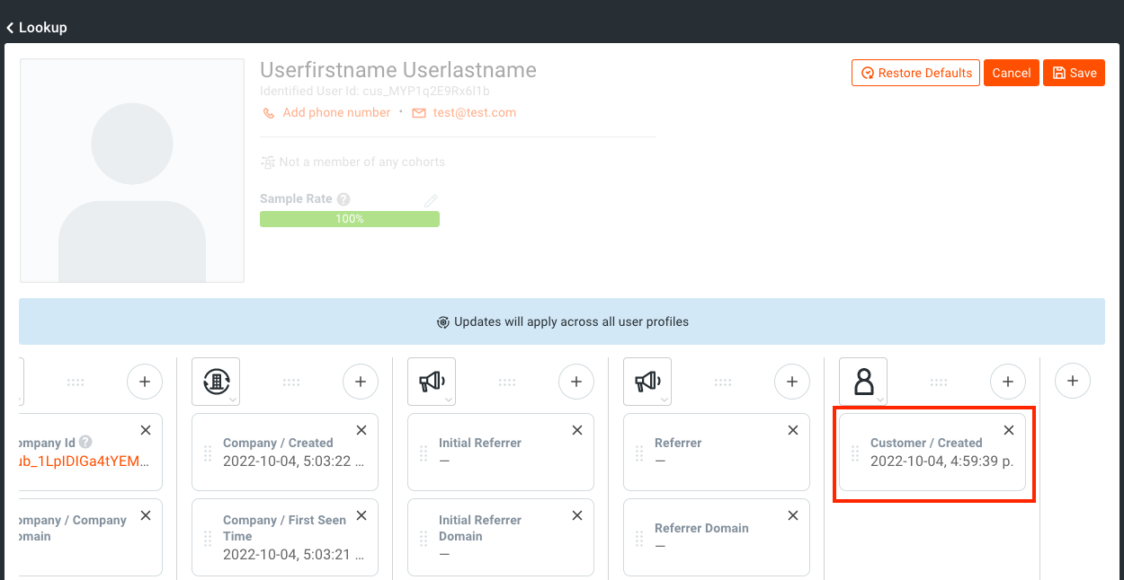The image size is (1124, 580).
Task: Go back to Lookup
Action: (37, 28)
